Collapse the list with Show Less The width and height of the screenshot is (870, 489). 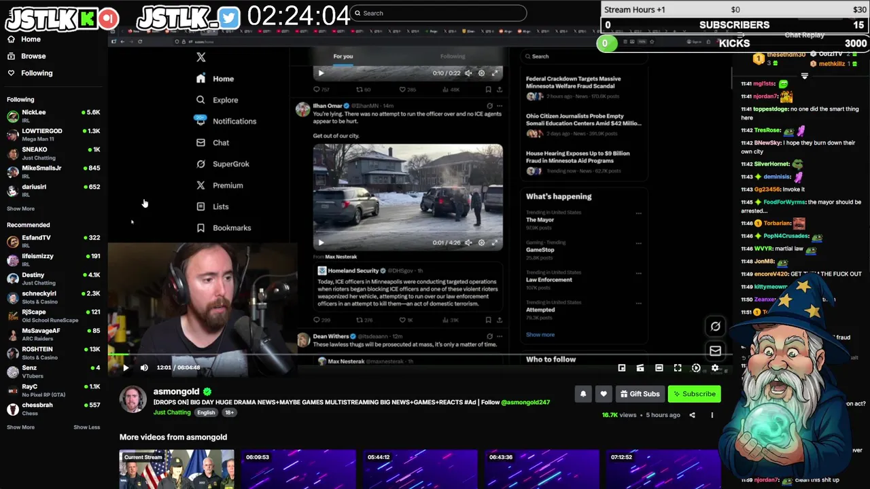tap(86, 427)
